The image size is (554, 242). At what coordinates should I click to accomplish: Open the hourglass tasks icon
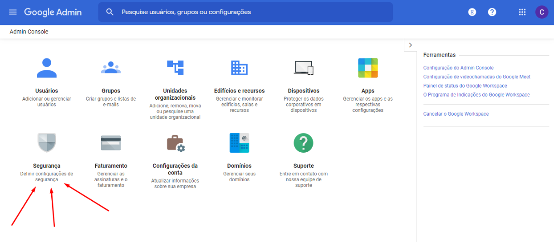click(472, 12)
